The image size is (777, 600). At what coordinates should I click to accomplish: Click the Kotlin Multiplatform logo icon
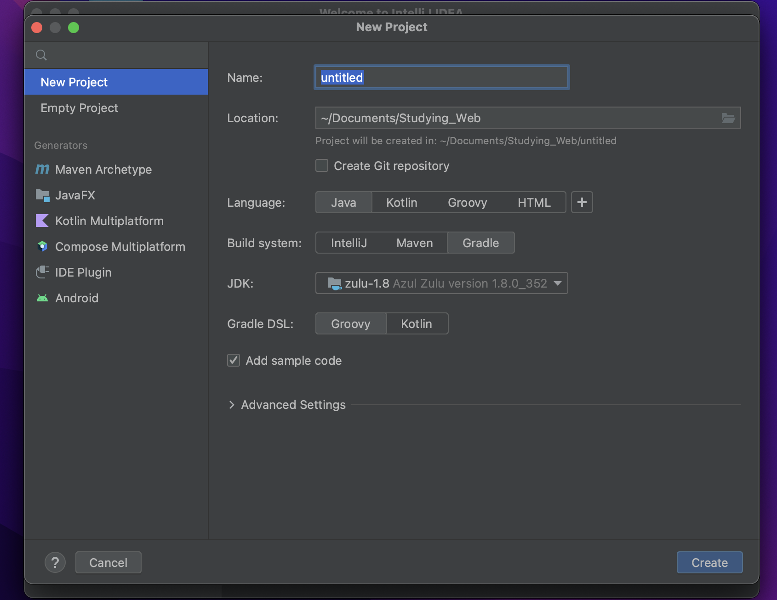(x=42, y=221)
